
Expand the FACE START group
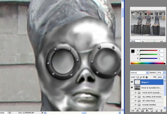click(136, 108)
